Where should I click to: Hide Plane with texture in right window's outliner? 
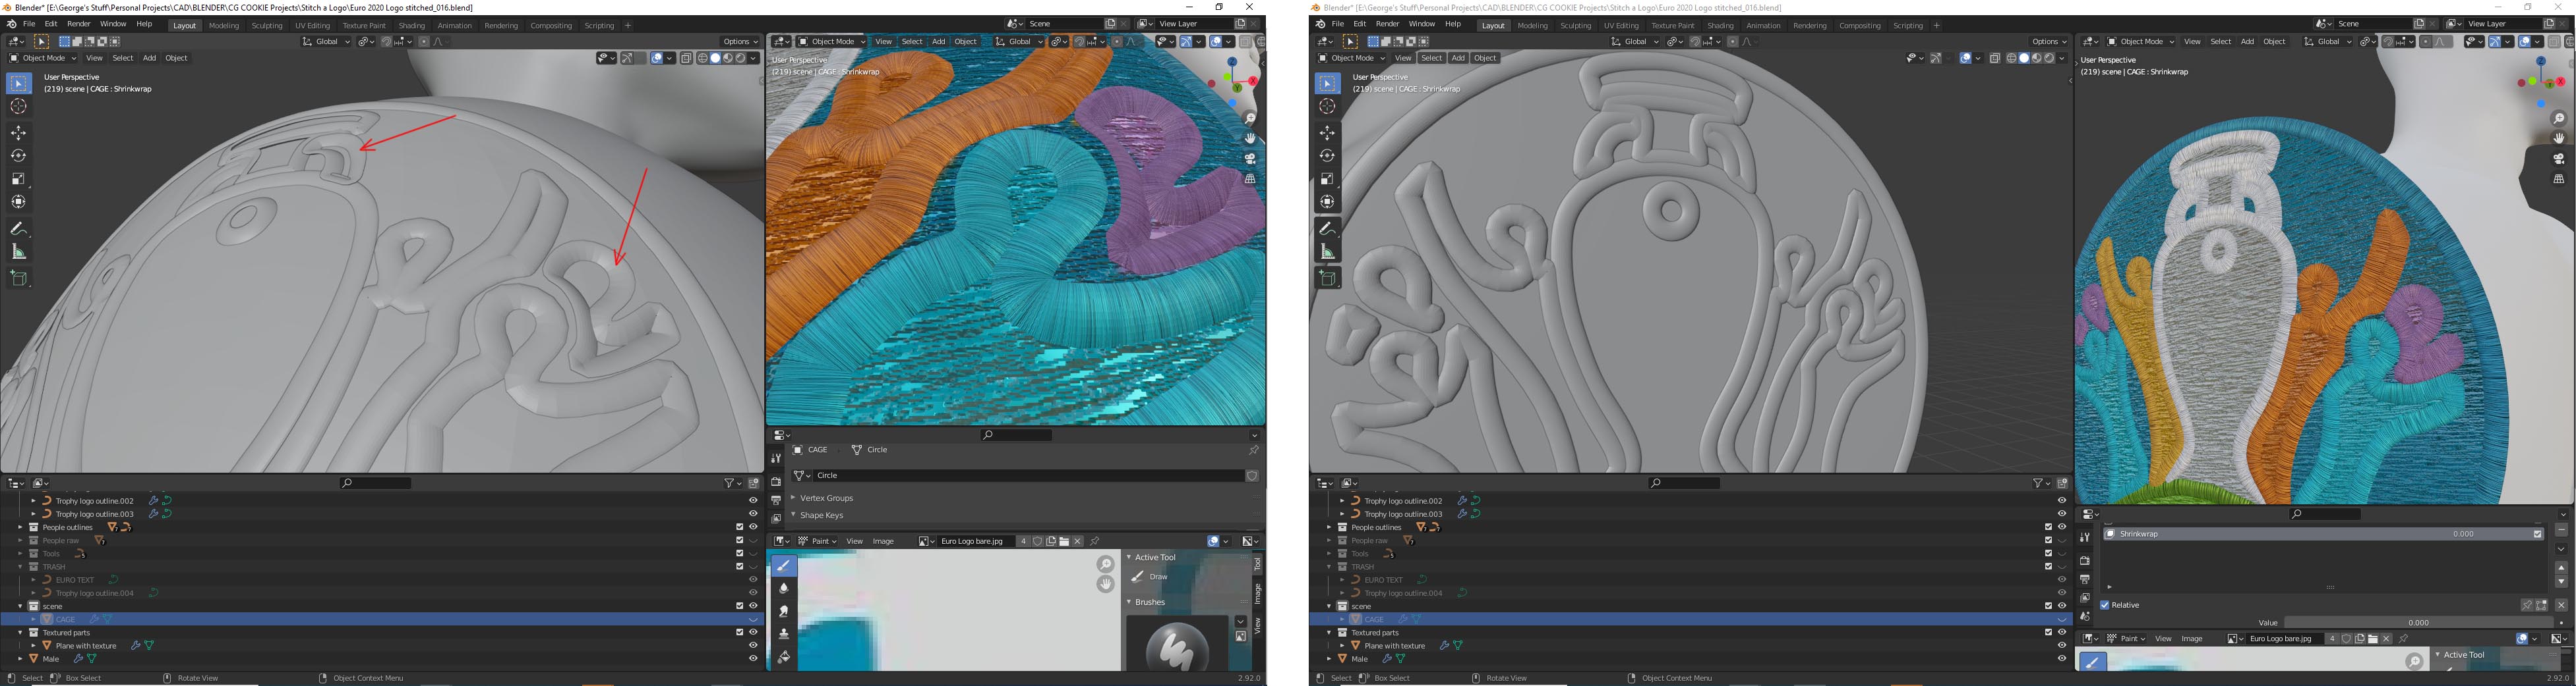click(x=2061, y=646)
